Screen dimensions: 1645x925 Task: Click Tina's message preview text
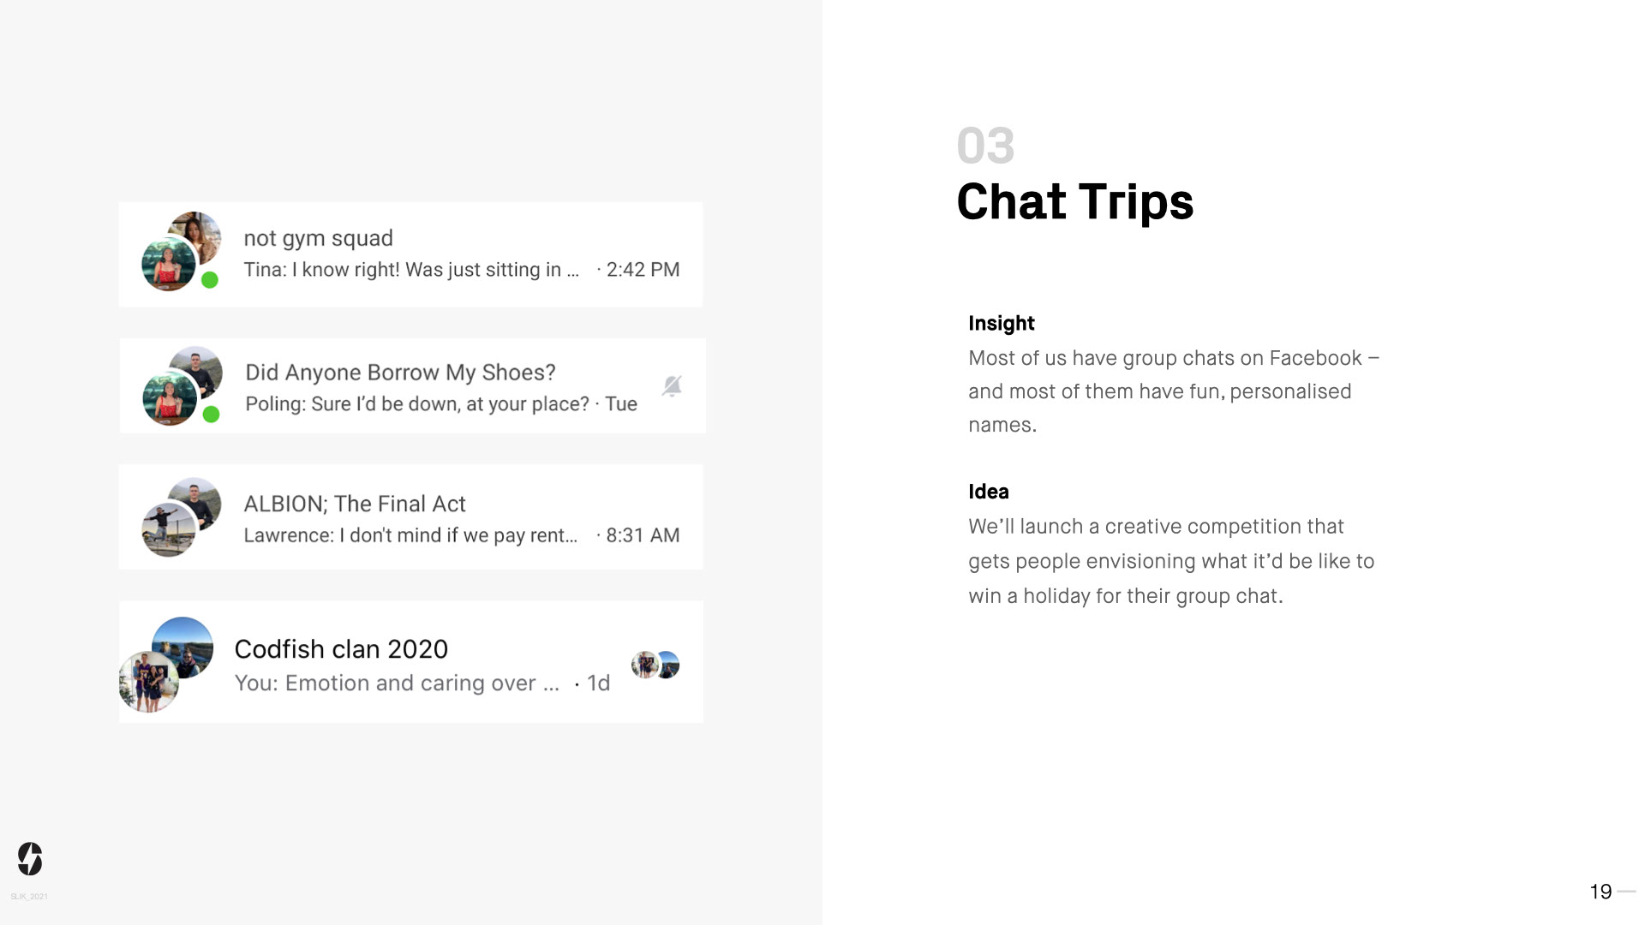[x=411, y=270]
